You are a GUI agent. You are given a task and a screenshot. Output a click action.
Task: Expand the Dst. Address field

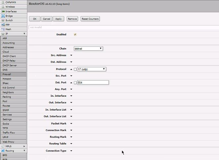(x=71, y=62)
